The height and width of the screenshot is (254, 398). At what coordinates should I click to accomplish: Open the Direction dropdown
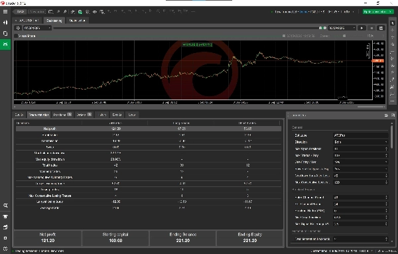[x=360, y=142]
